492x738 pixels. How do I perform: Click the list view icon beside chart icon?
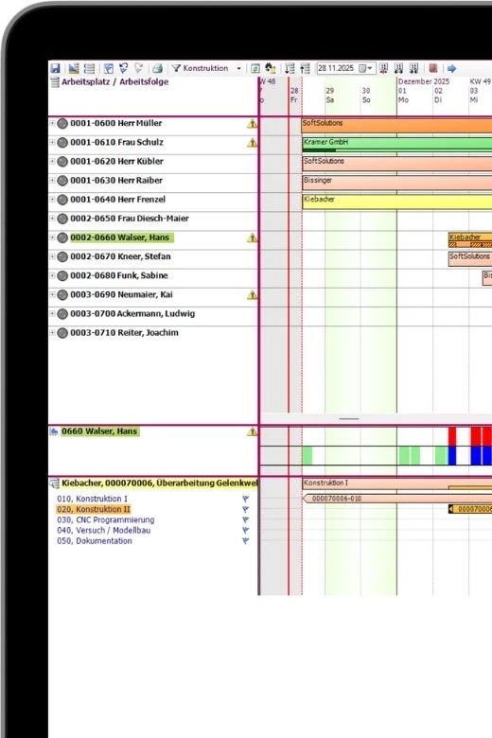(89, 68)
